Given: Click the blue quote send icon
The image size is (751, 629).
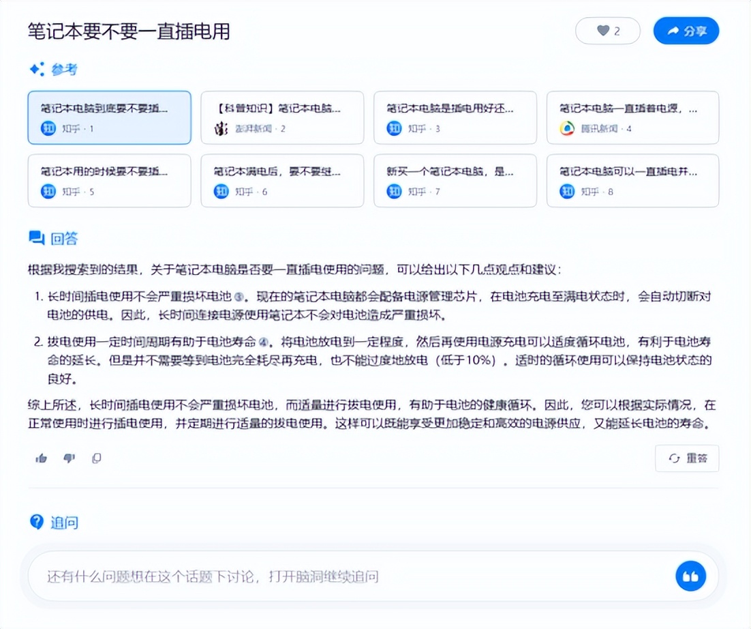Looking at the screenshot, I should tap(690, 575).
